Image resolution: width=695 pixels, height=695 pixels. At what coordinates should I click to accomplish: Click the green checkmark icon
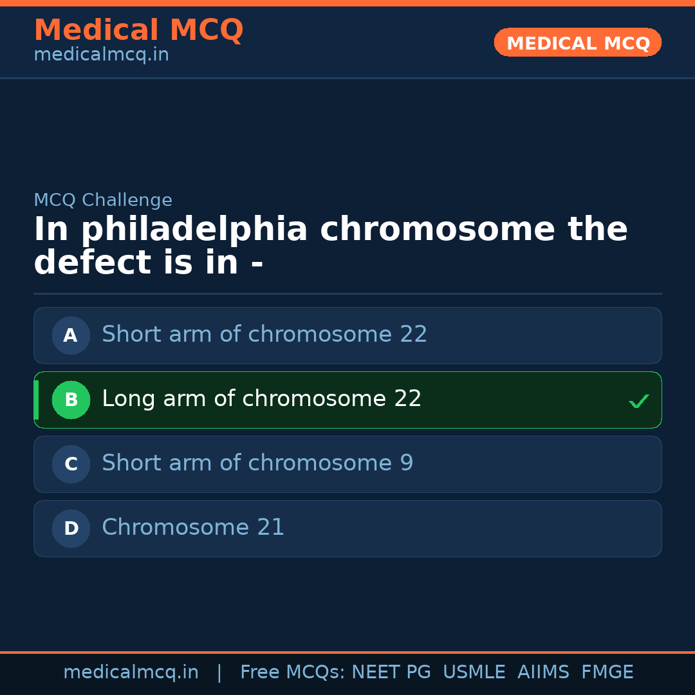pos(638,401)
